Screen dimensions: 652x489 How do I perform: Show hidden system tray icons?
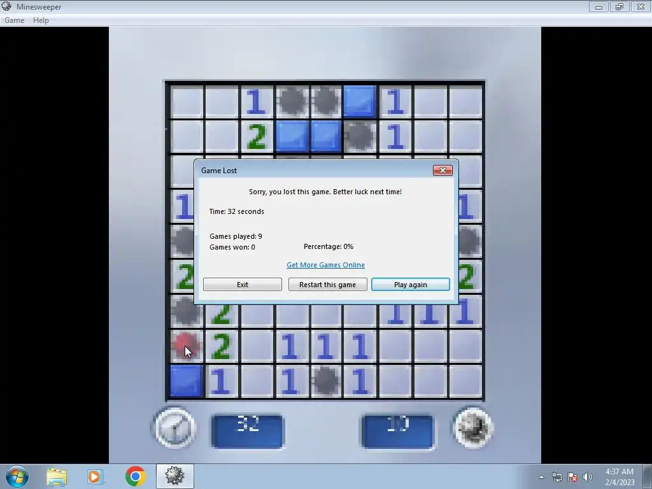click(541, 477)
